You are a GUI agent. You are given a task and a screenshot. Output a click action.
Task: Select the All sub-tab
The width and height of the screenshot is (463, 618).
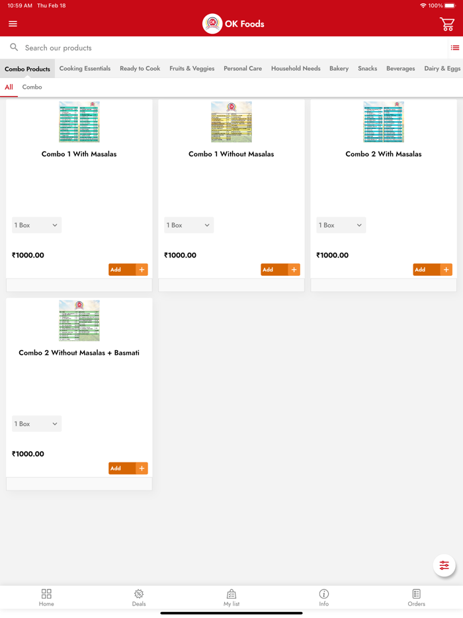point(9,87)
